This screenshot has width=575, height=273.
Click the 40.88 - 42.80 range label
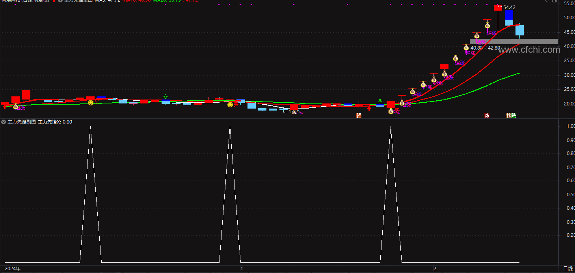click(485, 48)
